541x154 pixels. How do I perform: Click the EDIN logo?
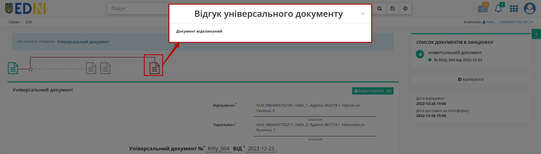25,9
